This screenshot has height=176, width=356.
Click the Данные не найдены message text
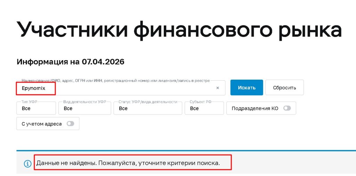click(x=128, y=163)
